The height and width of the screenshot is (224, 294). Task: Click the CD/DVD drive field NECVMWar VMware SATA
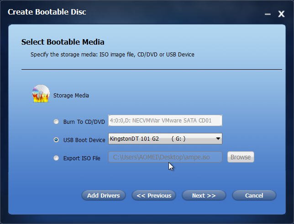(x=165, y=121)
